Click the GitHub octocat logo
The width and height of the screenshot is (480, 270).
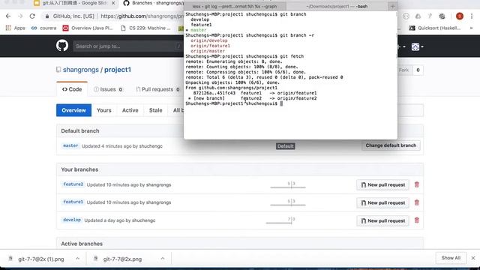tap(62, 46)
